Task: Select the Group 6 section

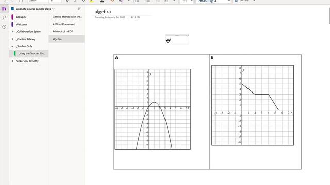Action: pyautogui.click(x=29, y=17)
